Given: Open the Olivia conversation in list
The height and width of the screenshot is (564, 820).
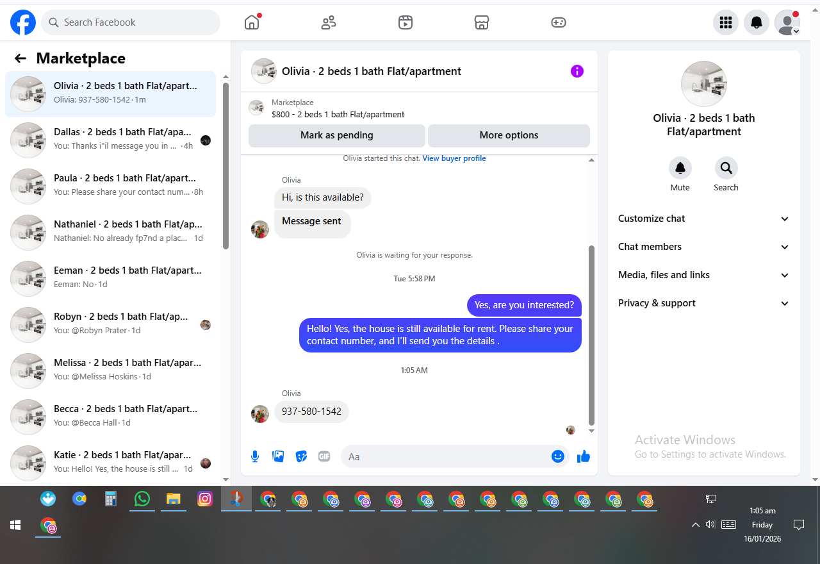Looking at the screenshot, I should pos(110,94).
